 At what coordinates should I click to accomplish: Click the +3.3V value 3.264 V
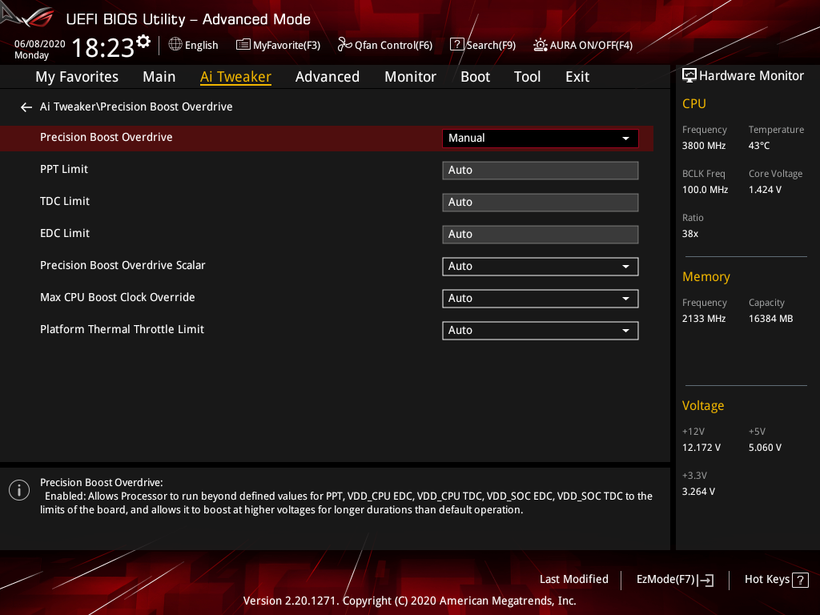[698, 492]
